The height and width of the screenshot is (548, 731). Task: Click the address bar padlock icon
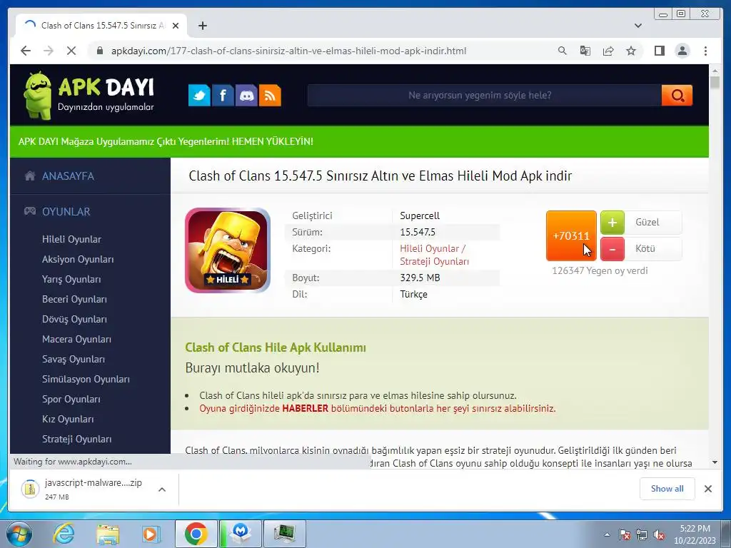(100, 51)
